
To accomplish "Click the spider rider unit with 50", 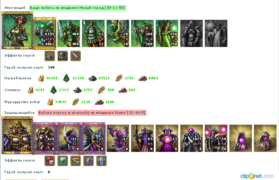I will coord(216,138).
